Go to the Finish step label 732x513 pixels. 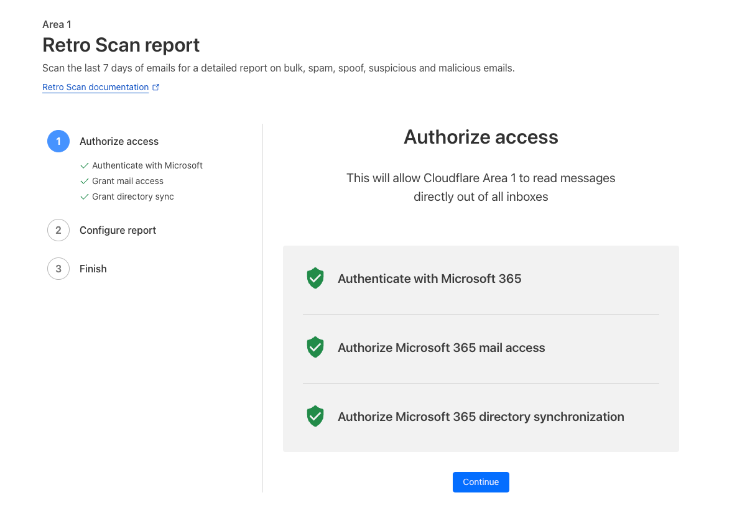click(93, 269)
